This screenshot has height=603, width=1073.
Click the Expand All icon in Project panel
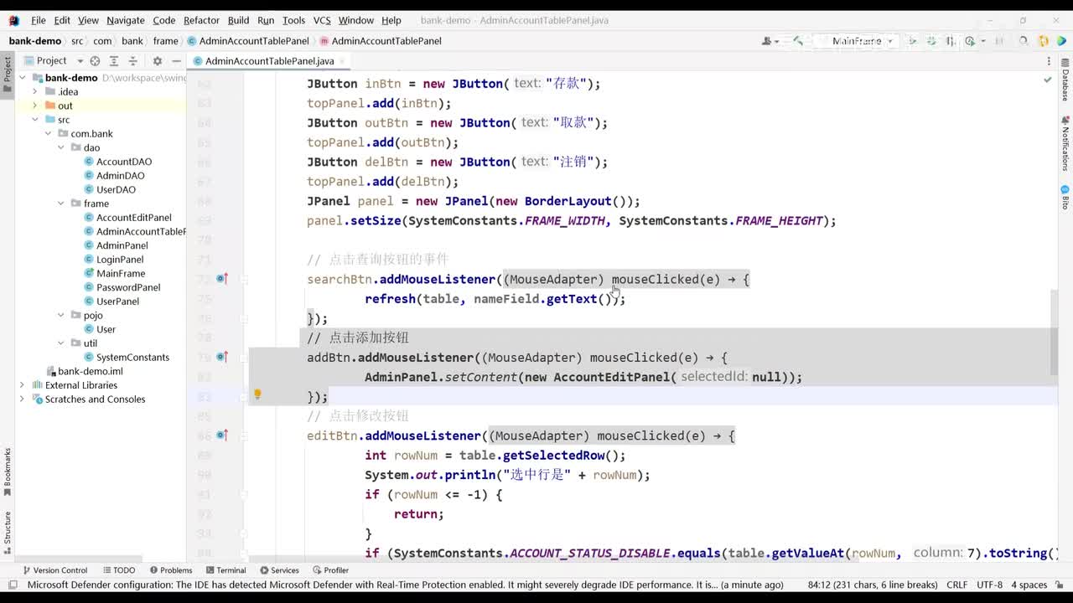pyautogui.click(x=114, y=60)
